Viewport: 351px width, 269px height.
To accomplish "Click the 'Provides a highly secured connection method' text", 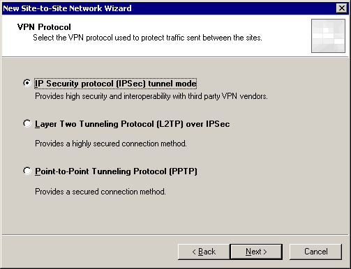I will [111, 144].
